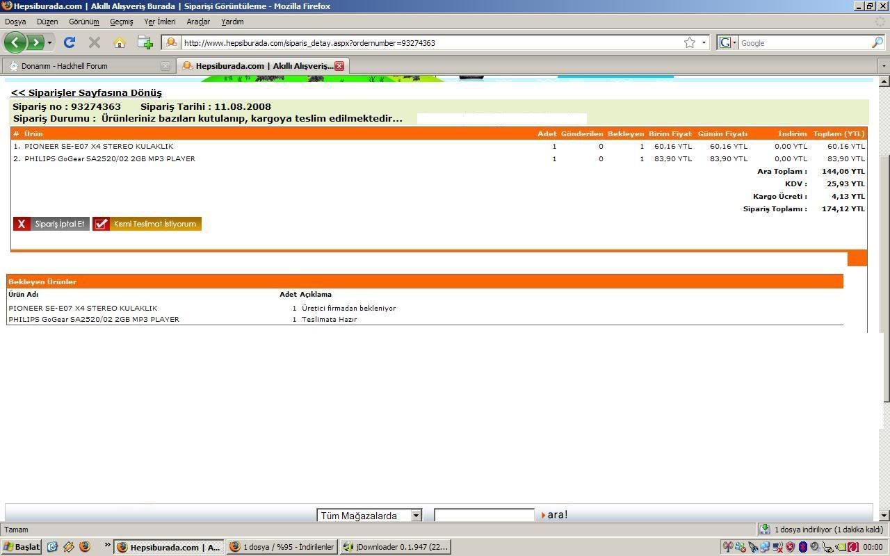The width and height of the screenshot is (890, 556).
Task: Launch Firefox from quick launch
Action: click(85, 547)
